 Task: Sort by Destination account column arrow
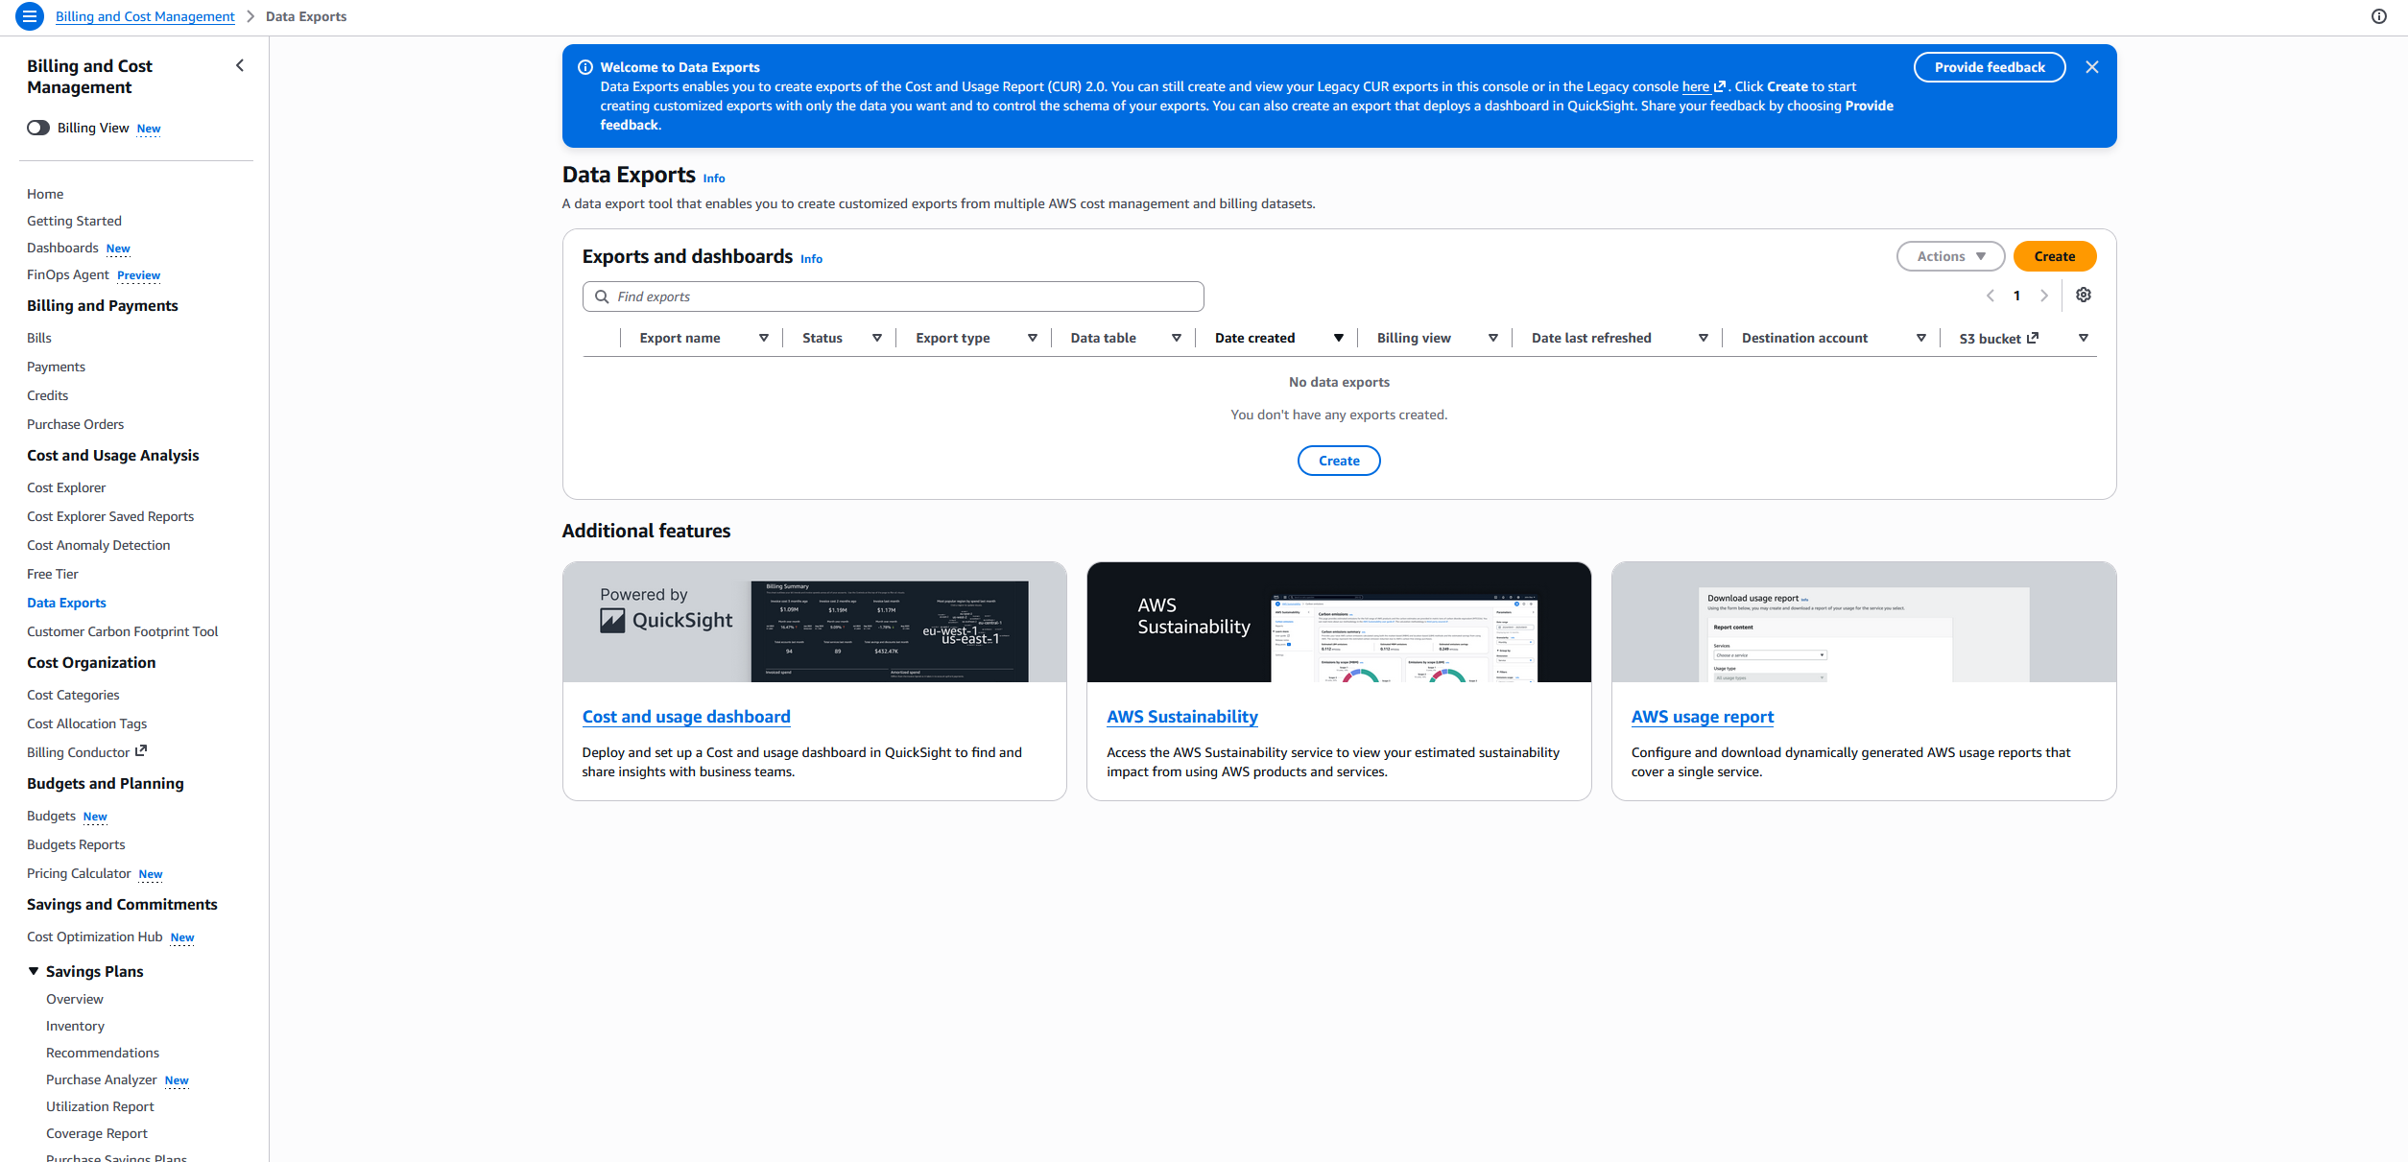1921,338
